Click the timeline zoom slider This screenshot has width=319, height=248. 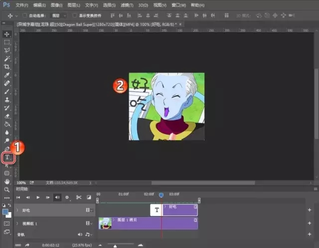click(x=115, y=246)
